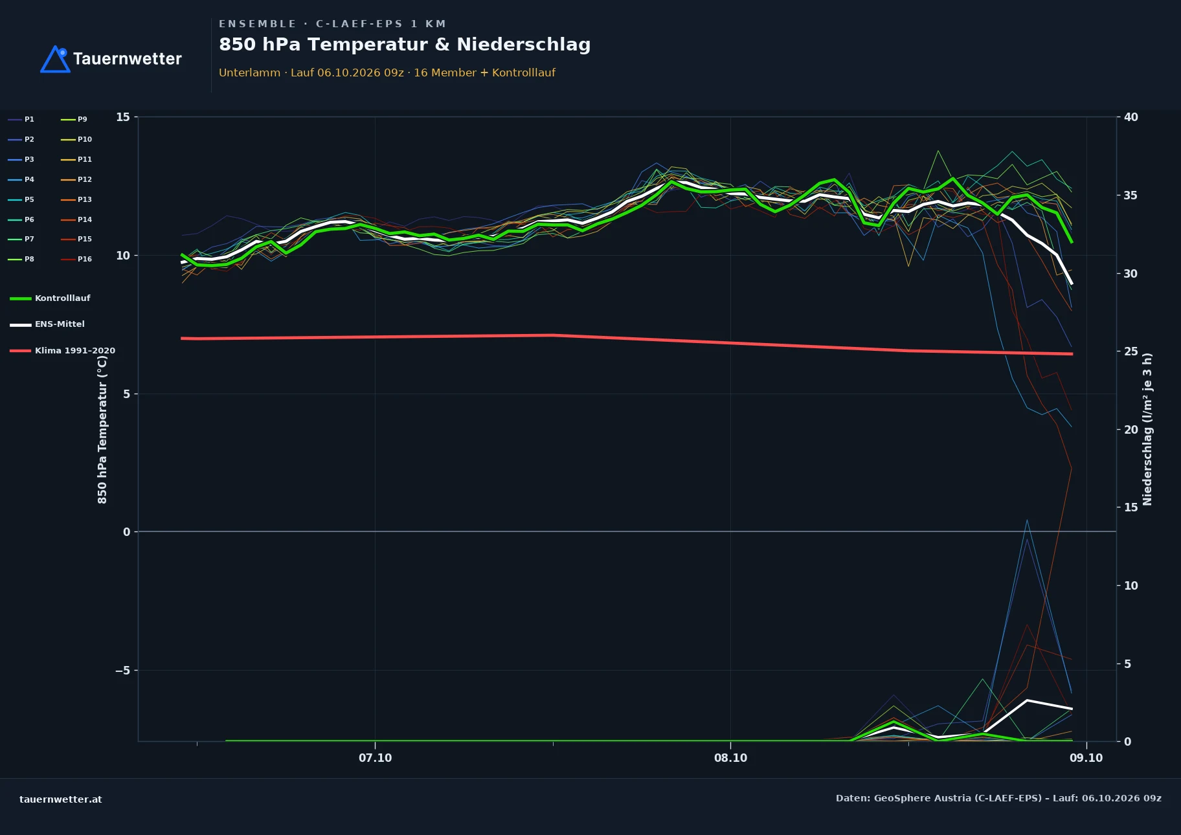The width and height of the screenshot is (1181, 835).
Task: Click the 07.10 date axis label
Action: (375, 758)
